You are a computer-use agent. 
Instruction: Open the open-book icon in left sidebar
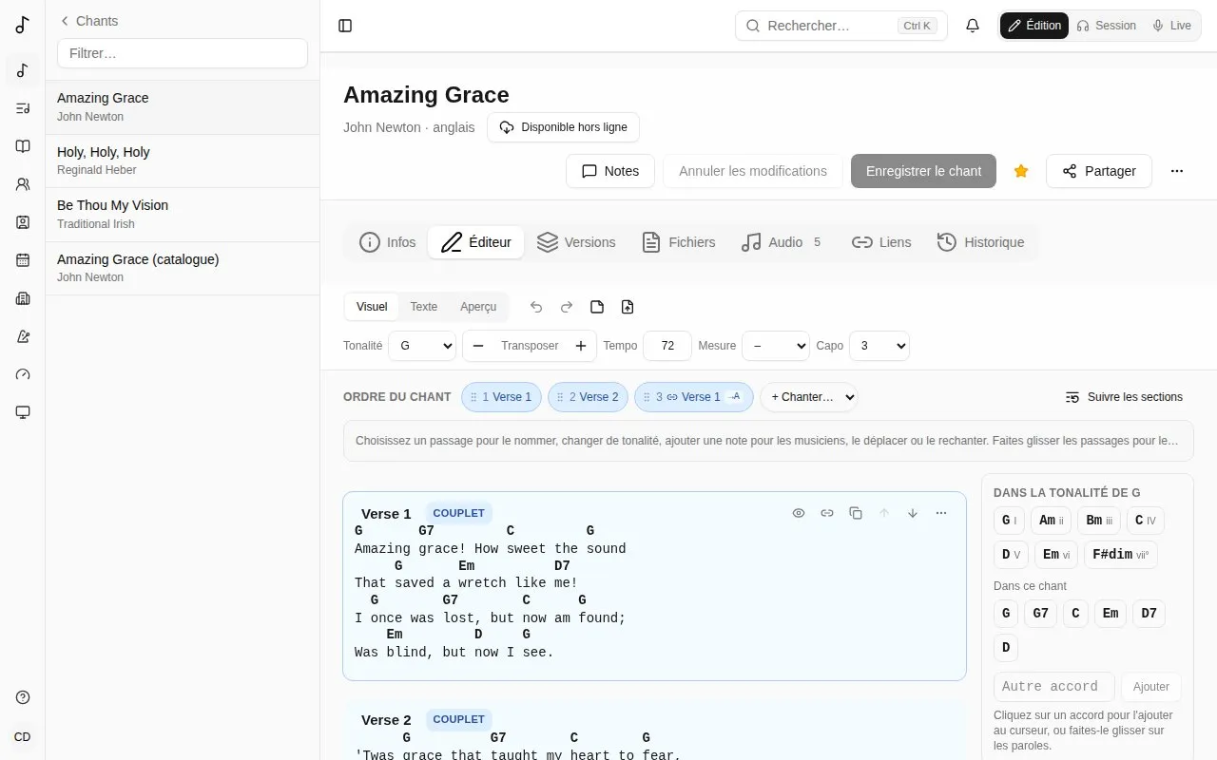23,146
